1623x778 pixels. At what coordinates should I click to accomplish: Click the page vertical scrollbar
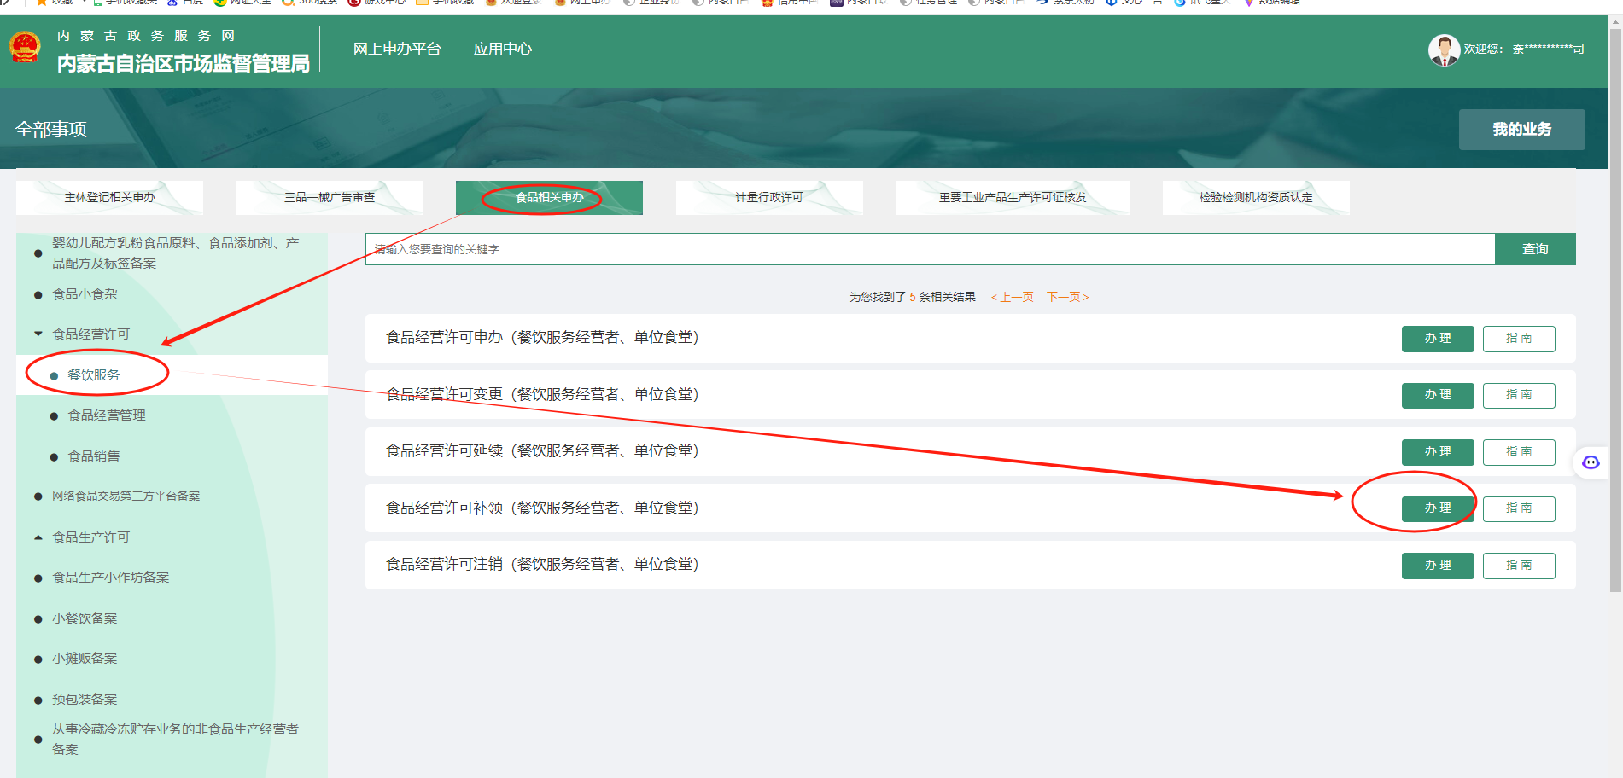click(x=1615, y=341)
